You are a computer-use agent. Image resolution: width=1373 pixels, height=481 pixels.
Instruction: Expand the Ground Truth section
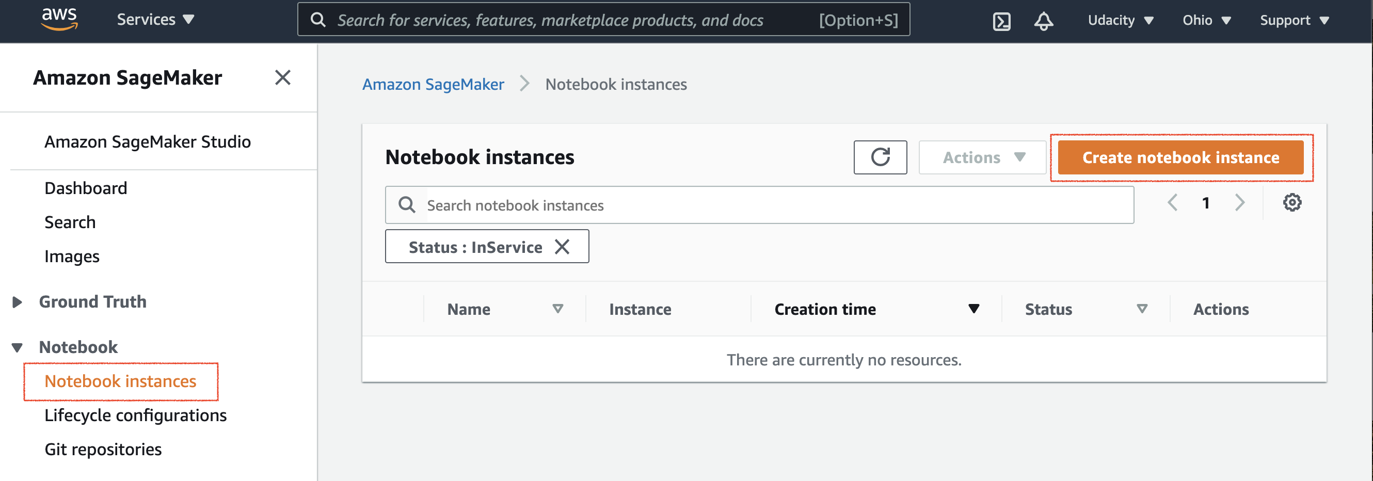coord(18,301)
